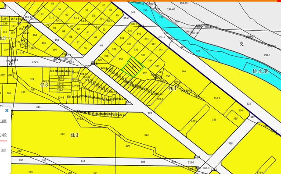Image resolution: width=281 pixels, height=174 pixels.
Task: Select parcel 53
Action: [87, 11]
